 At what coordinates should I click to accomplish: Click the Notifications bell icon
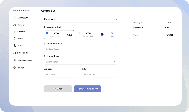point(14,53)
